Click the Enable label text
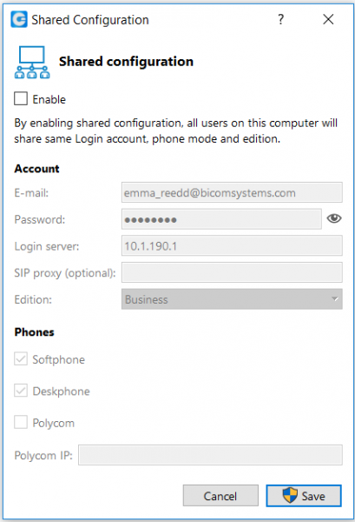Screen dimensions: 355x522 click(x=49, y=99)
